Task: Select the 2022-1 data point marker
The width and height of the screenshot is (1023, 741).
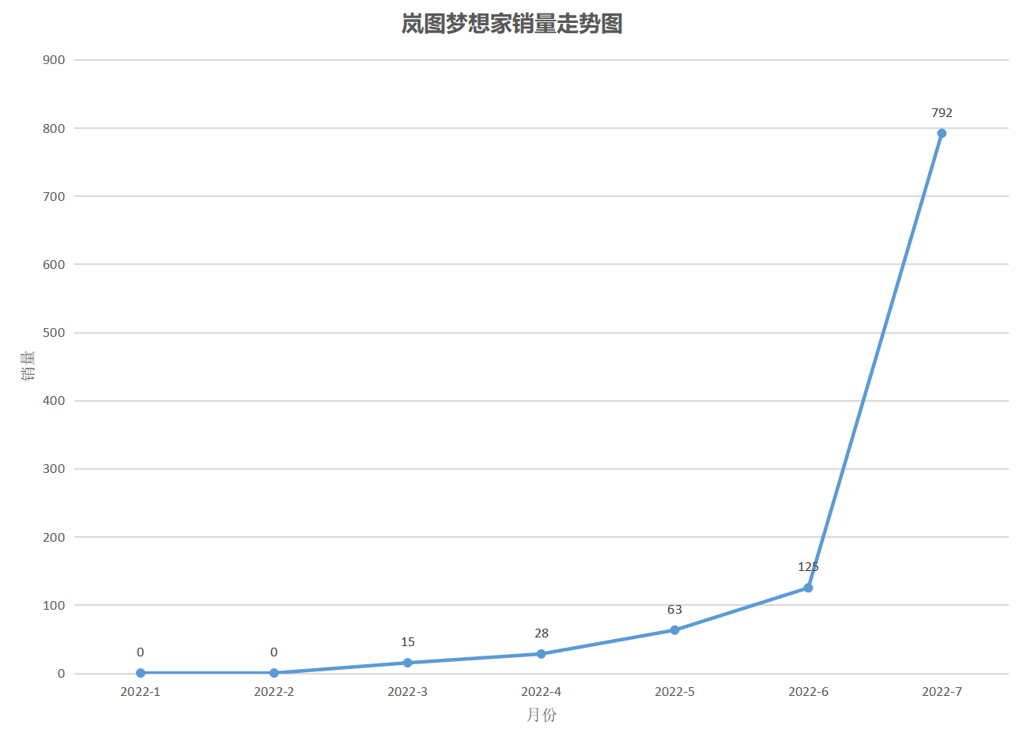Action: tap(141, 673)
